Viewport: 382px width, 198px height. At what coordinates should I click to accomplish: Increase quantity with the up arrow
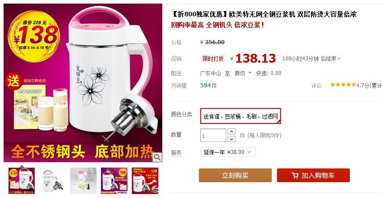point(232,132)
